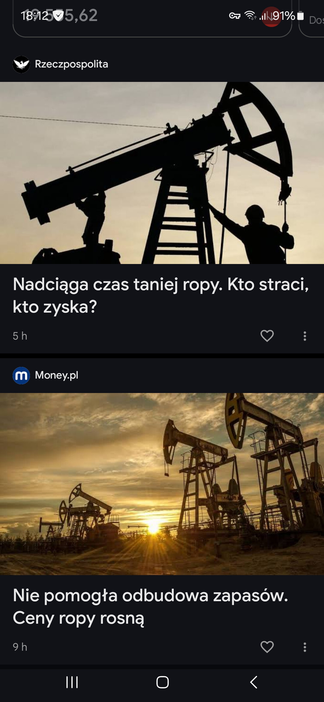
Task: Tap the VPN key status icon
Action: (x=235, y=16)
